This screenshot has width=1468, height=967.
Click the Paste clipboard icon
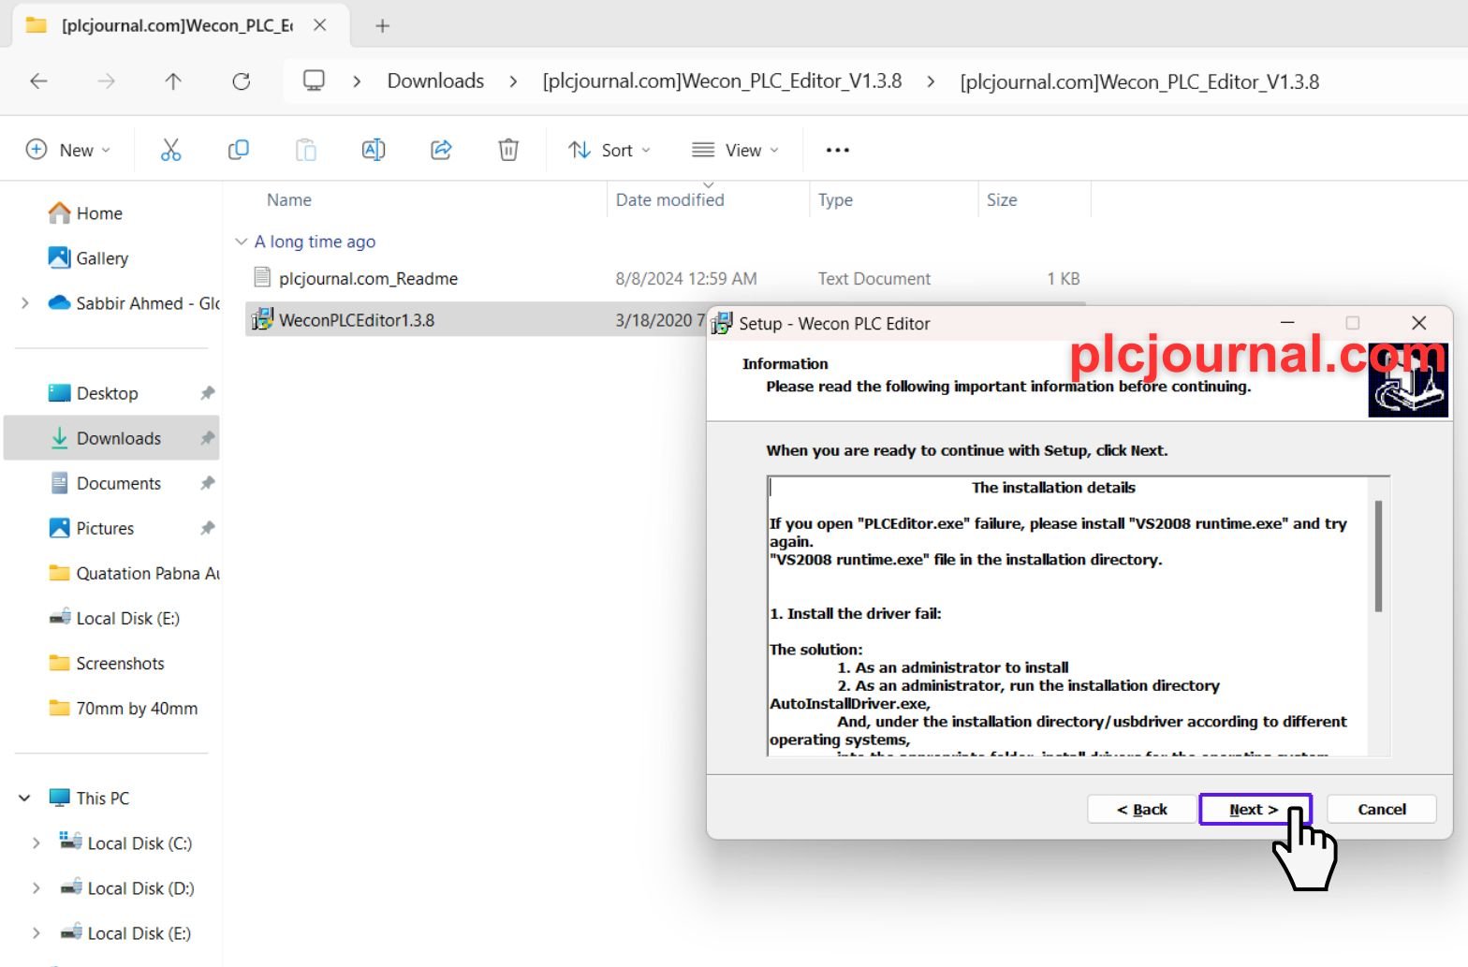(306, 150)
